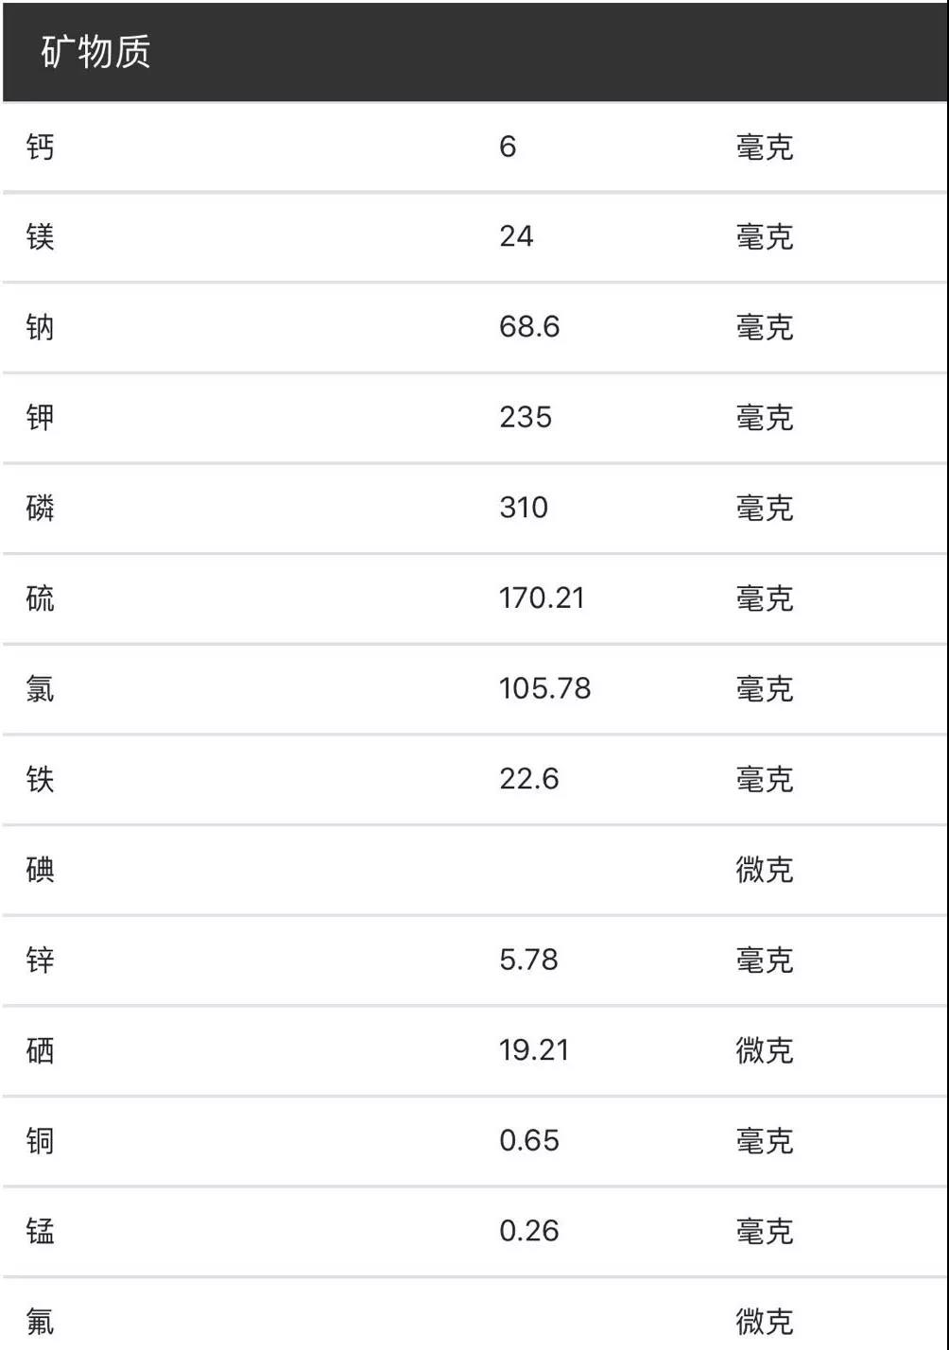
Task: Tap the 铜 value 0.65
Action: [x=529, y=1140]
